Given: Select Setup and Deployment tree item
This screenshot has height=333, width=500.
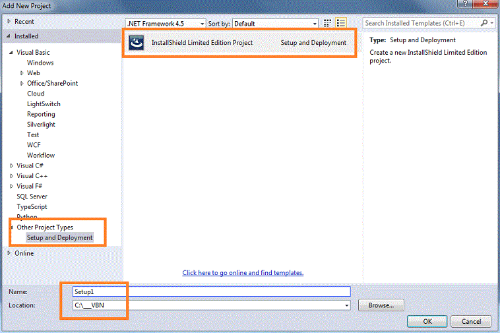Looking at the screenshot, I should (59, 237).
